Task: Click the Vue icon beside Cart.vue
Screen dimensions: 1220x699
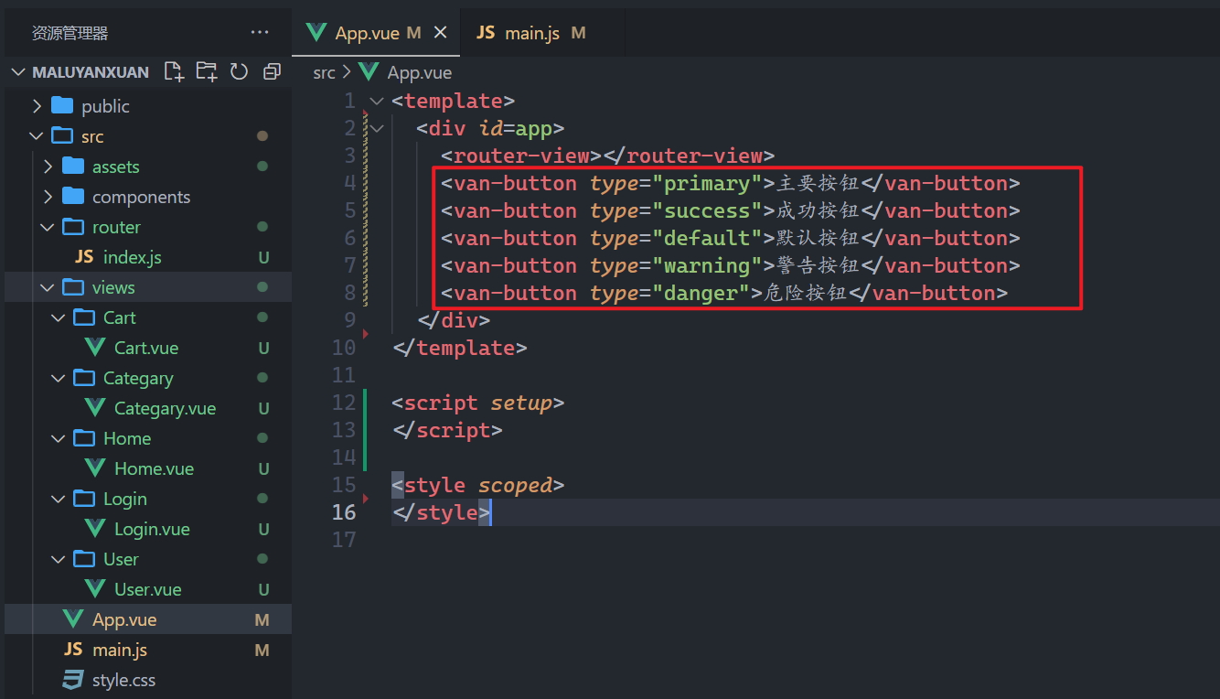Action: point(94,348)
